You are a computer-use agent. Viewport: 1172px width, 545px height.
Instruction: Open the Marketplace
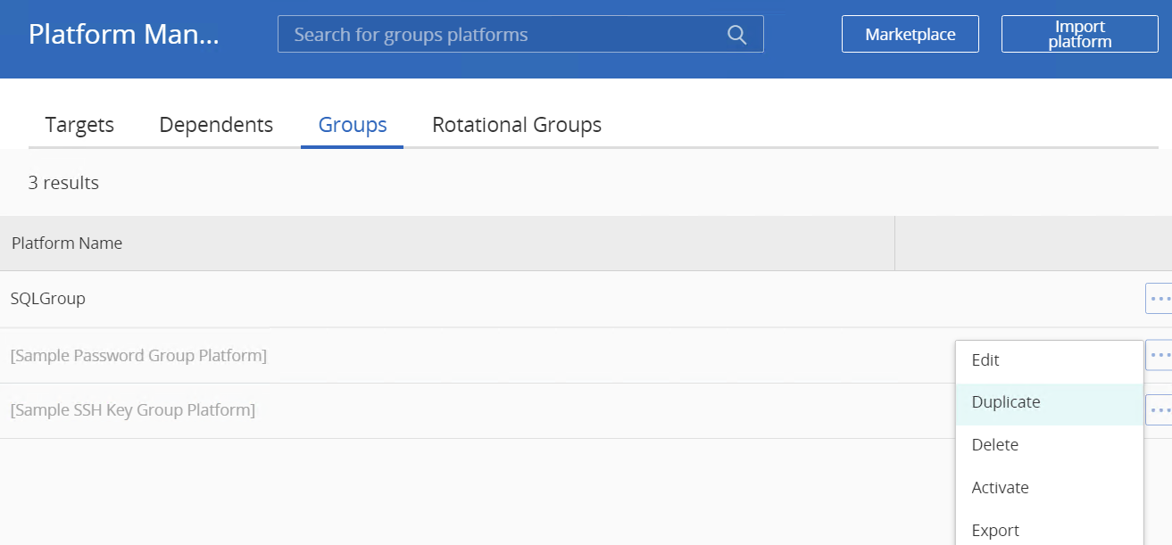coord(910,34)
